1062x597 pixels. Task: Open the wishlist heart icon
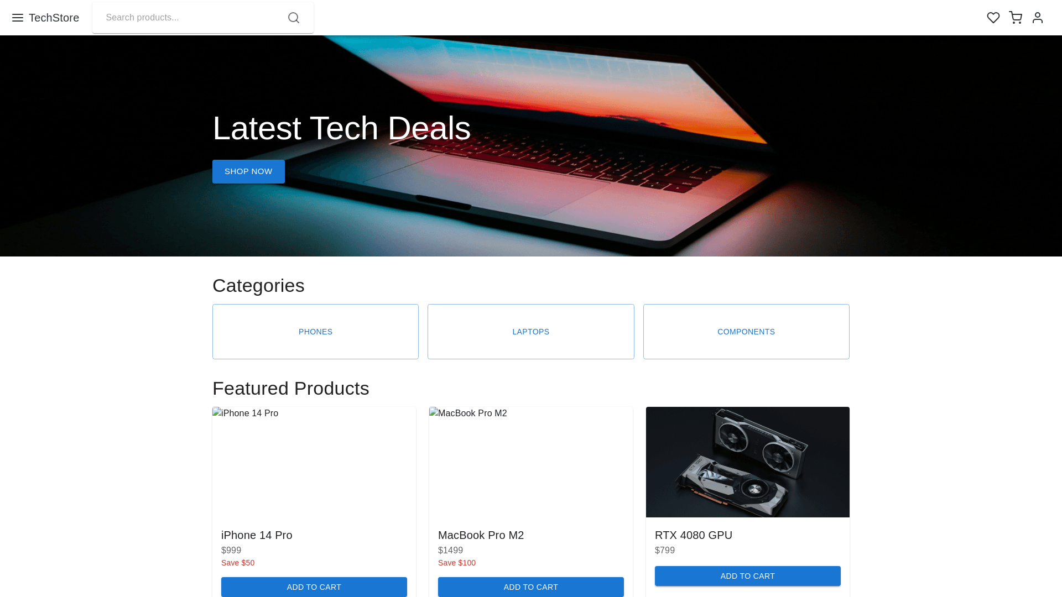(x=993, y=18)
